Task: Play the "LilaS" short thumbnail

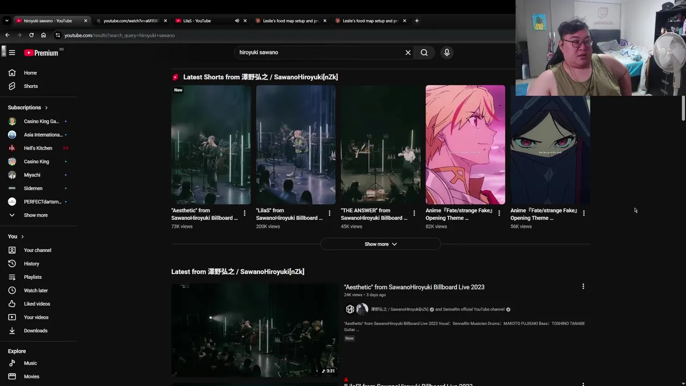Action: (296, 145)
